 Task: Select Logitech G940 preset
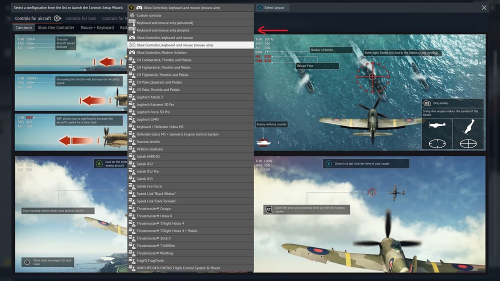click(190, 119)
